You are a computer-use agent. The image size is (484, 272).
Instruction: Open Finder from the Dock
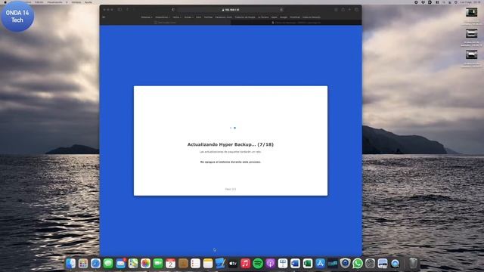[70, 264]
